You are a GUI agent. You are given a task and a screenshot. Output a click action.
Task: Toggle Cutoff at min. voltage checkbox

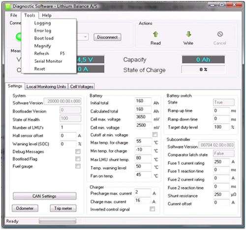pos(155,135)
